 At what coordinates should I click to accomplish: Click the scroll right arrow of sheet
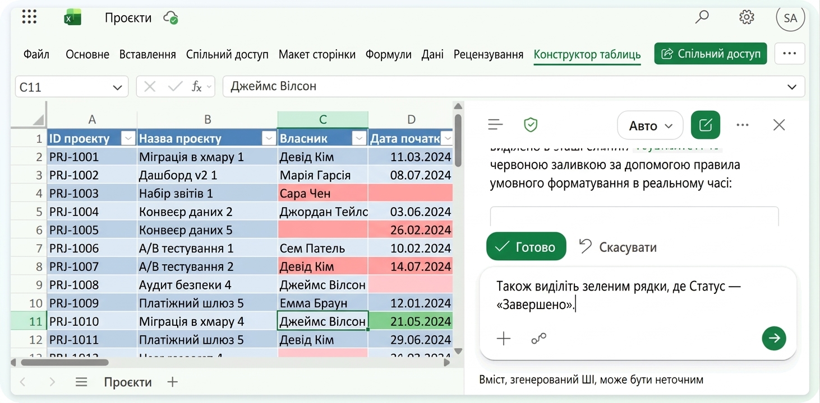(446, 362)
